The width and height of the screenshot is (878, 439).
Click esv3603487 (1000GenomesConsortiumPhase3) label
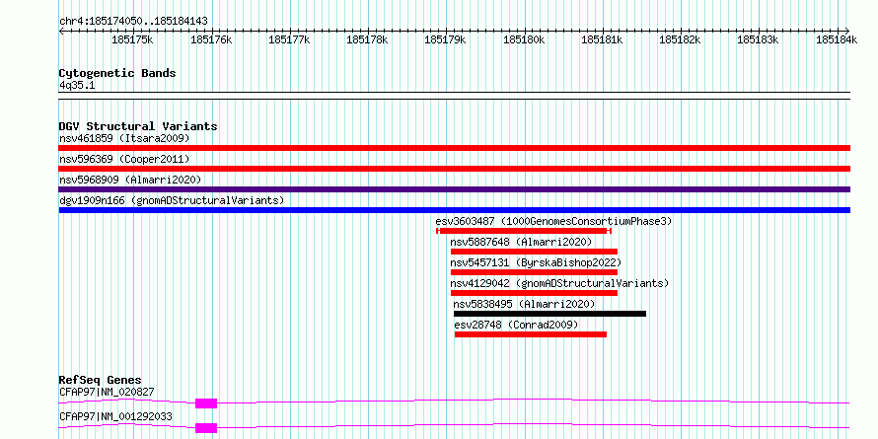553,221
